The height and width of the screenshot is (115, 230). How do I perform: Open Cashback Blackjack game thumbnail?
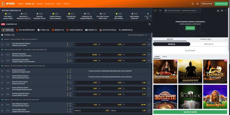[215, 71]
